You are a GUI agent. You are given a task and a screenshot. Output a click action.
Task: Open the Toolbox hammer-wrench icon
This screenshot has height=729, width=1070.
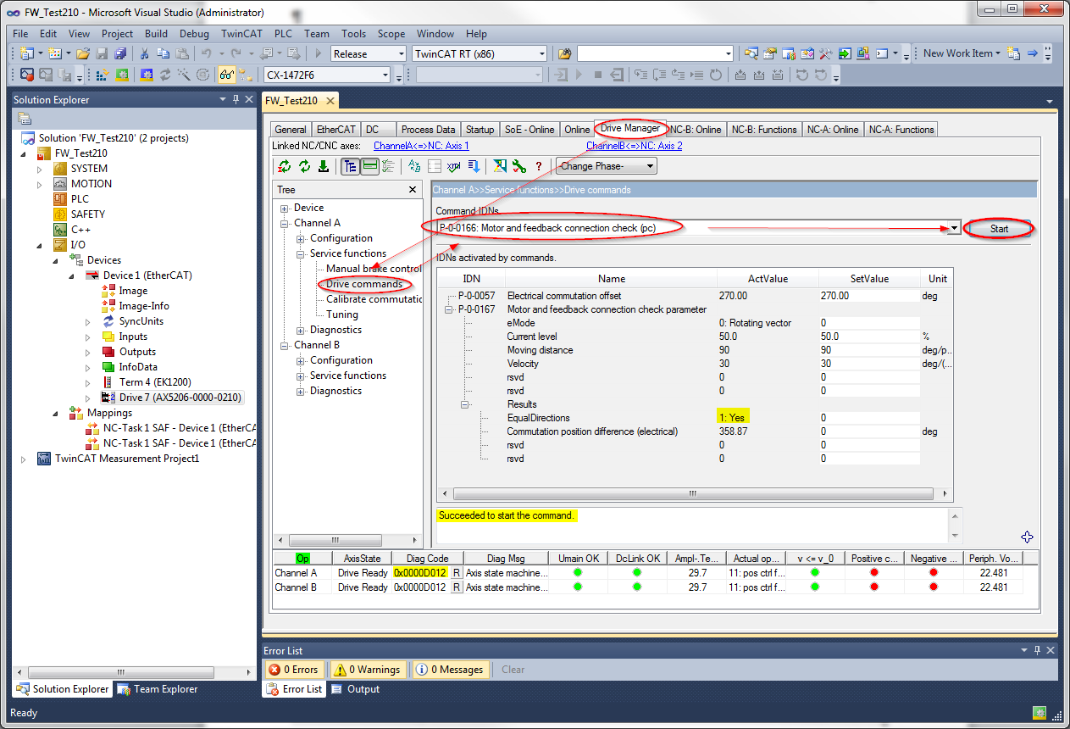point(825,53)
